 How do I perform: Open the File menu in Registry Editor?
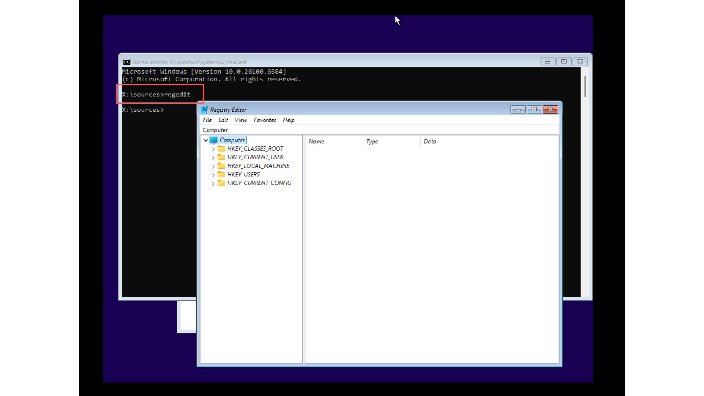(x=207, y=120)
